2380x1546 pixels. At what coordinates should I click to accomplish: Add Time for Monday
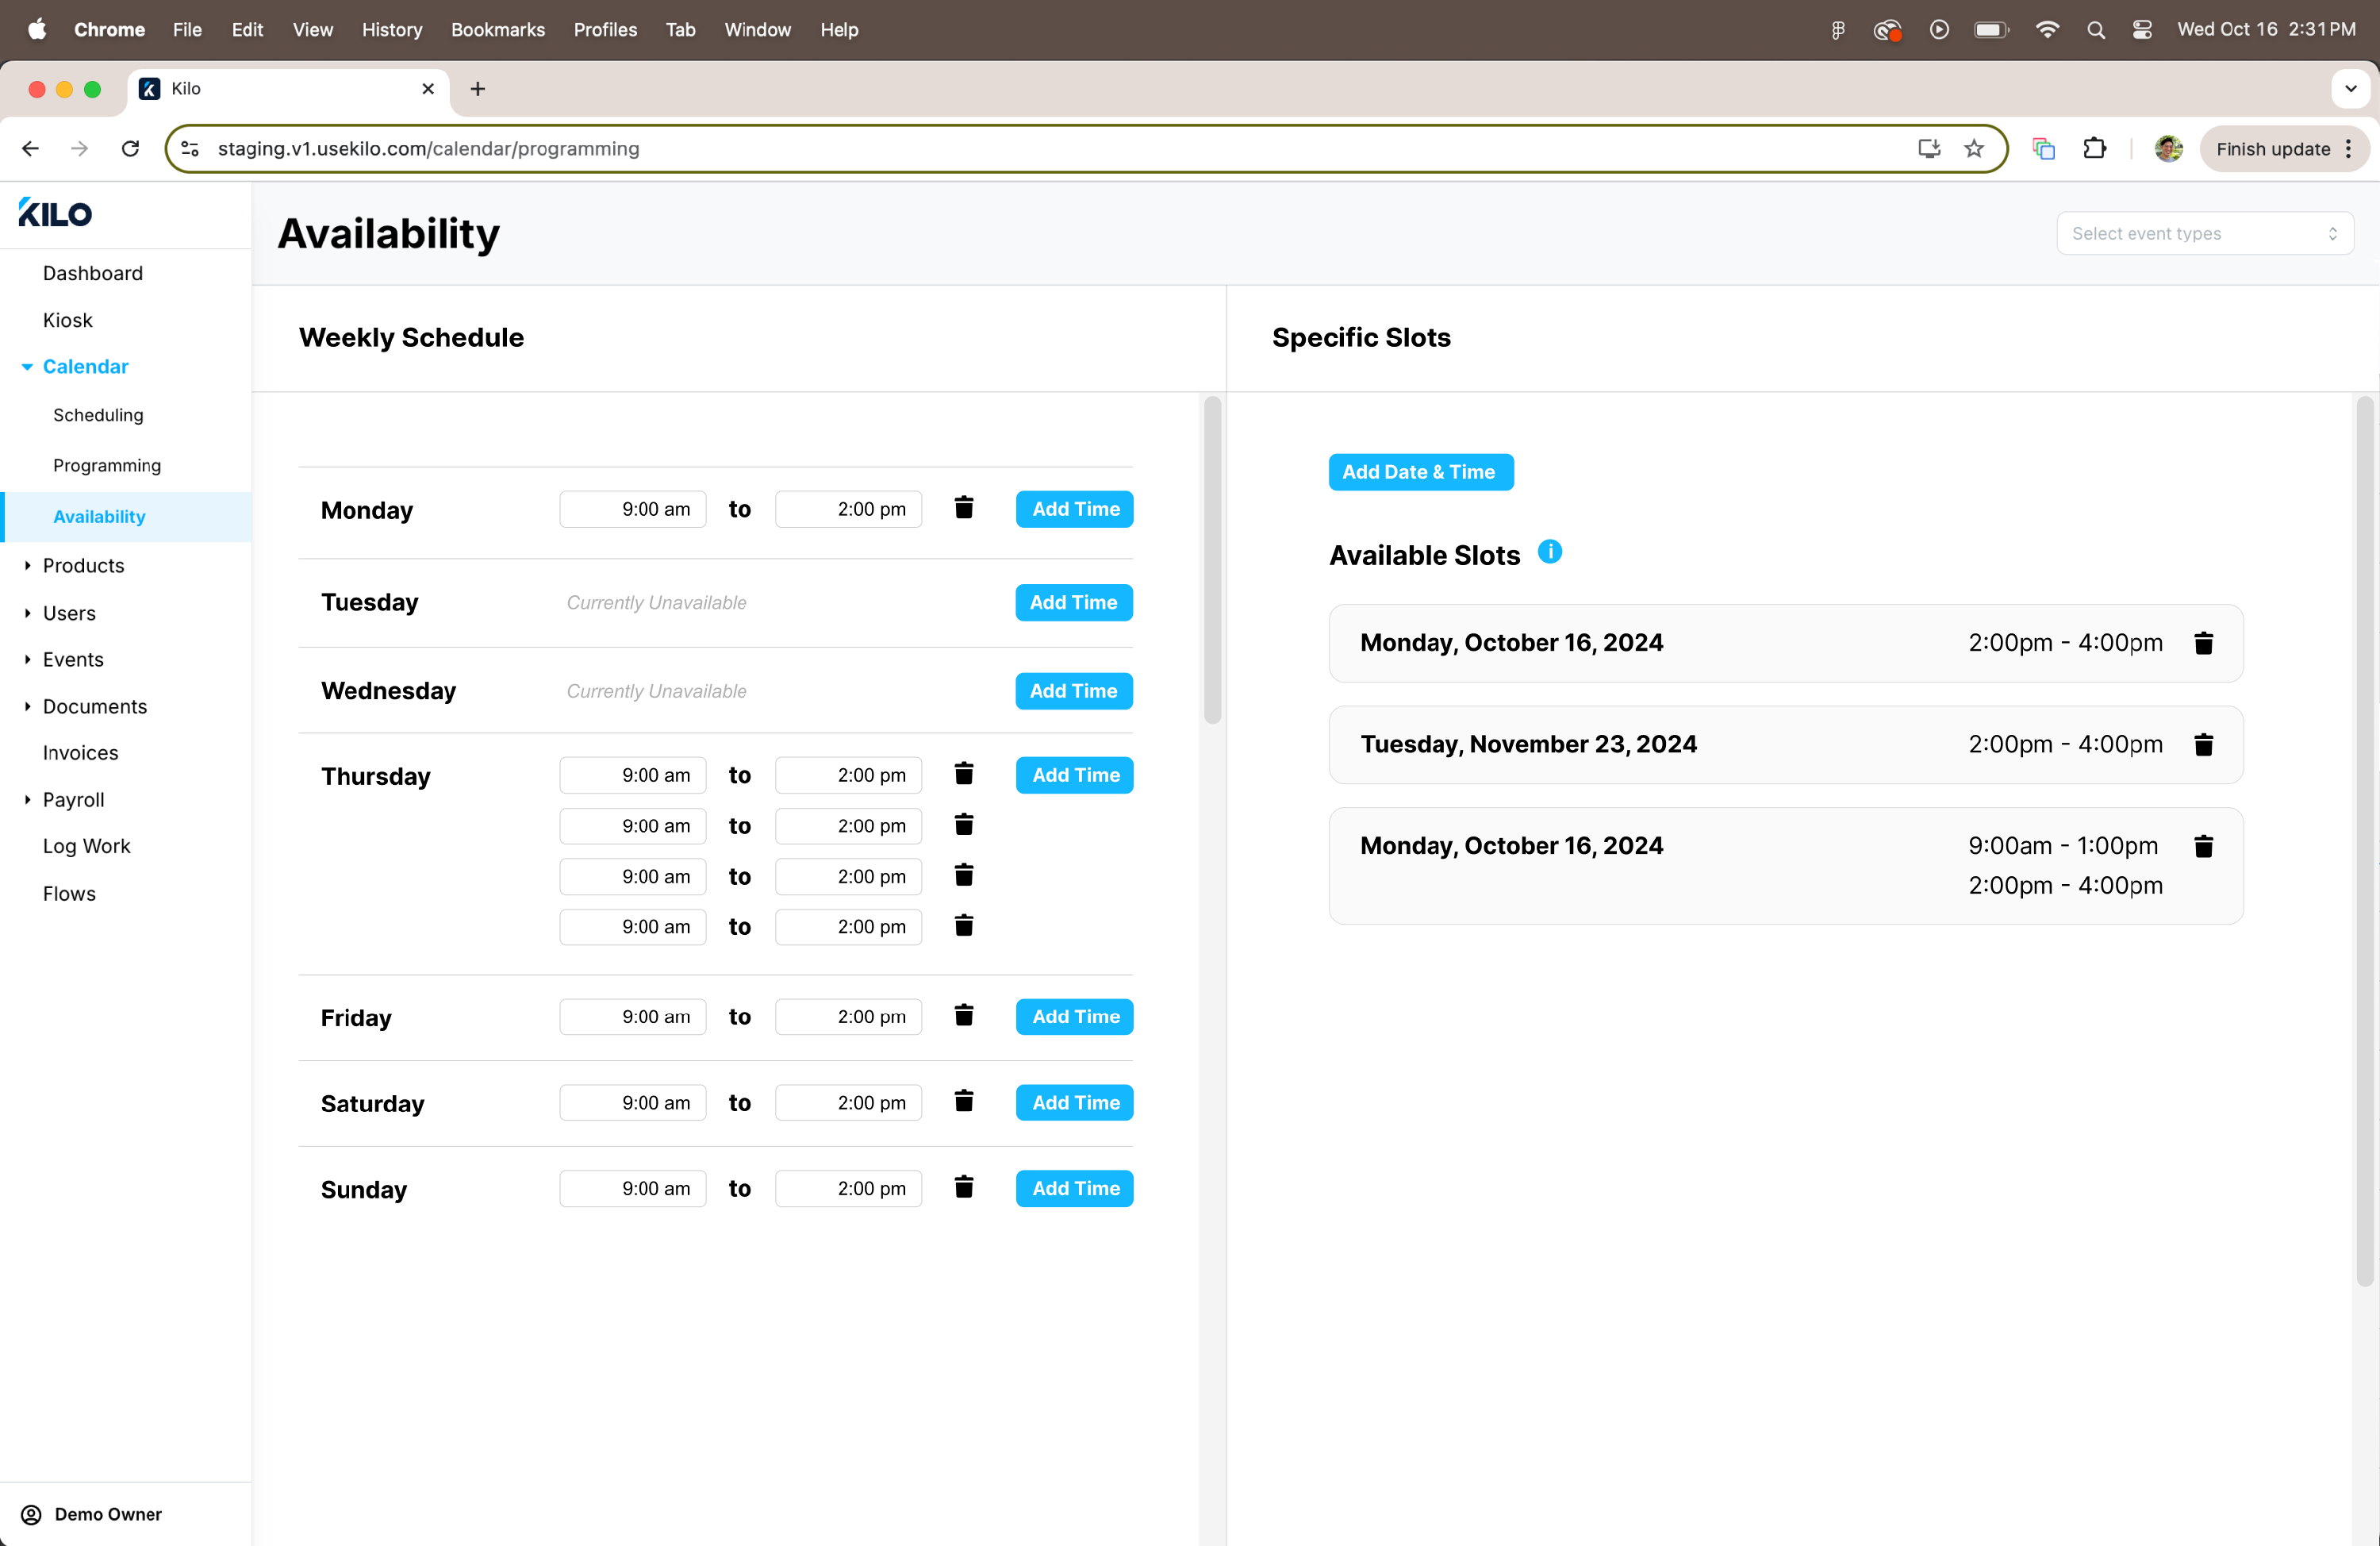pyautogui.click(x=1075, y=509)
